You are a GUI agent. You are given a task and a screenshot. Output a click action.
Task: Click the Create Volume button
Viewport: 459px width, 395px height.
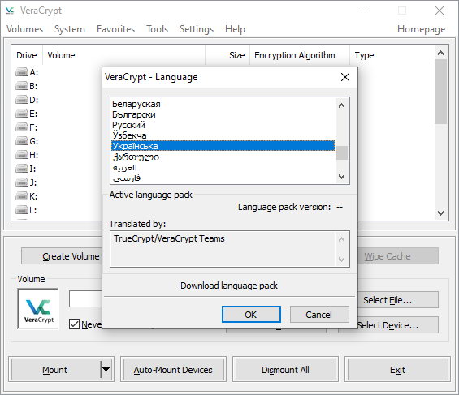(62, 256)
